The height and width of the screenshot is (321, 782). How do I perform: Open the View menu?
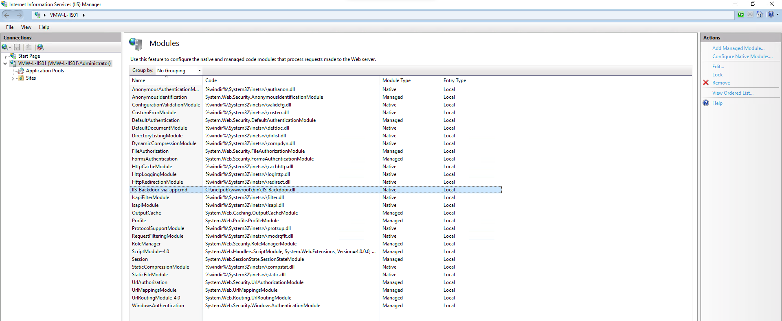(x=26, y=27)
